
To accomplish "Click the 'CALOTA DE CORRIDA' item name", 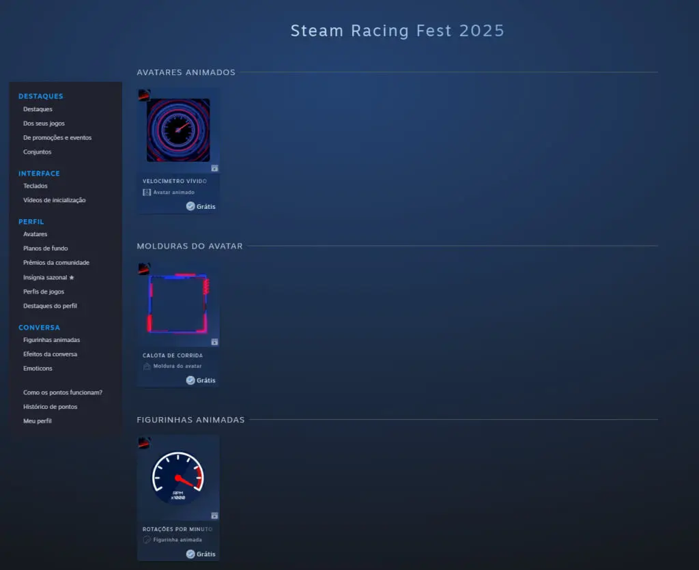I will click(173, 355).
